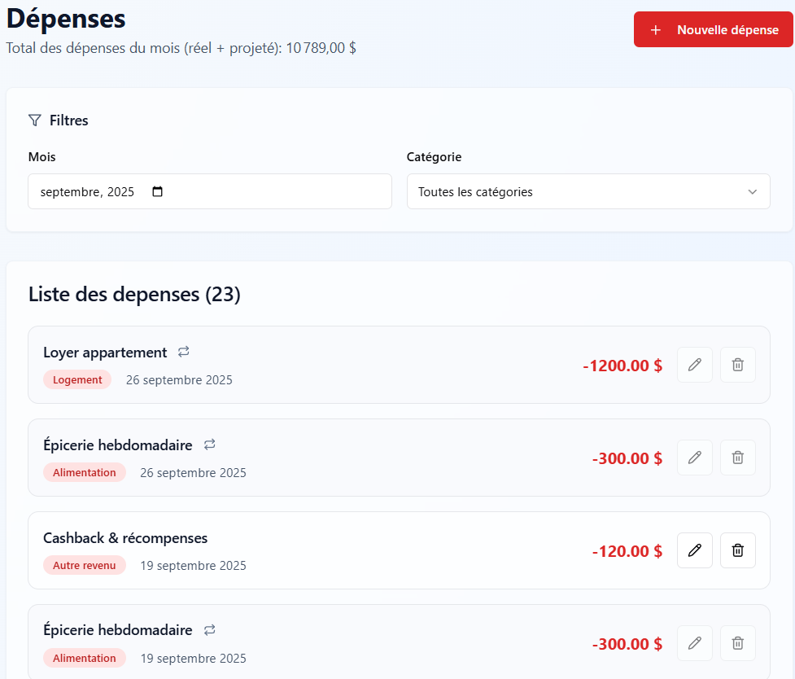Screen dimensions: 795x679
Task: Click the Logement category badge
Action: point(77,379)
